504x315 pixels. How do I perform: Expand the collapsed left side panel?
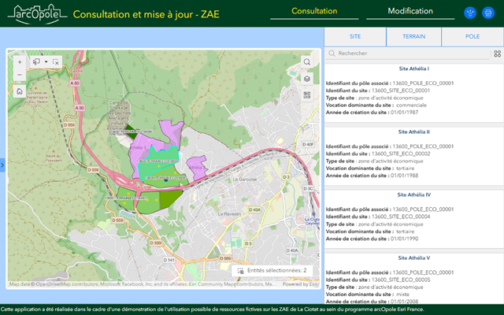2,165
